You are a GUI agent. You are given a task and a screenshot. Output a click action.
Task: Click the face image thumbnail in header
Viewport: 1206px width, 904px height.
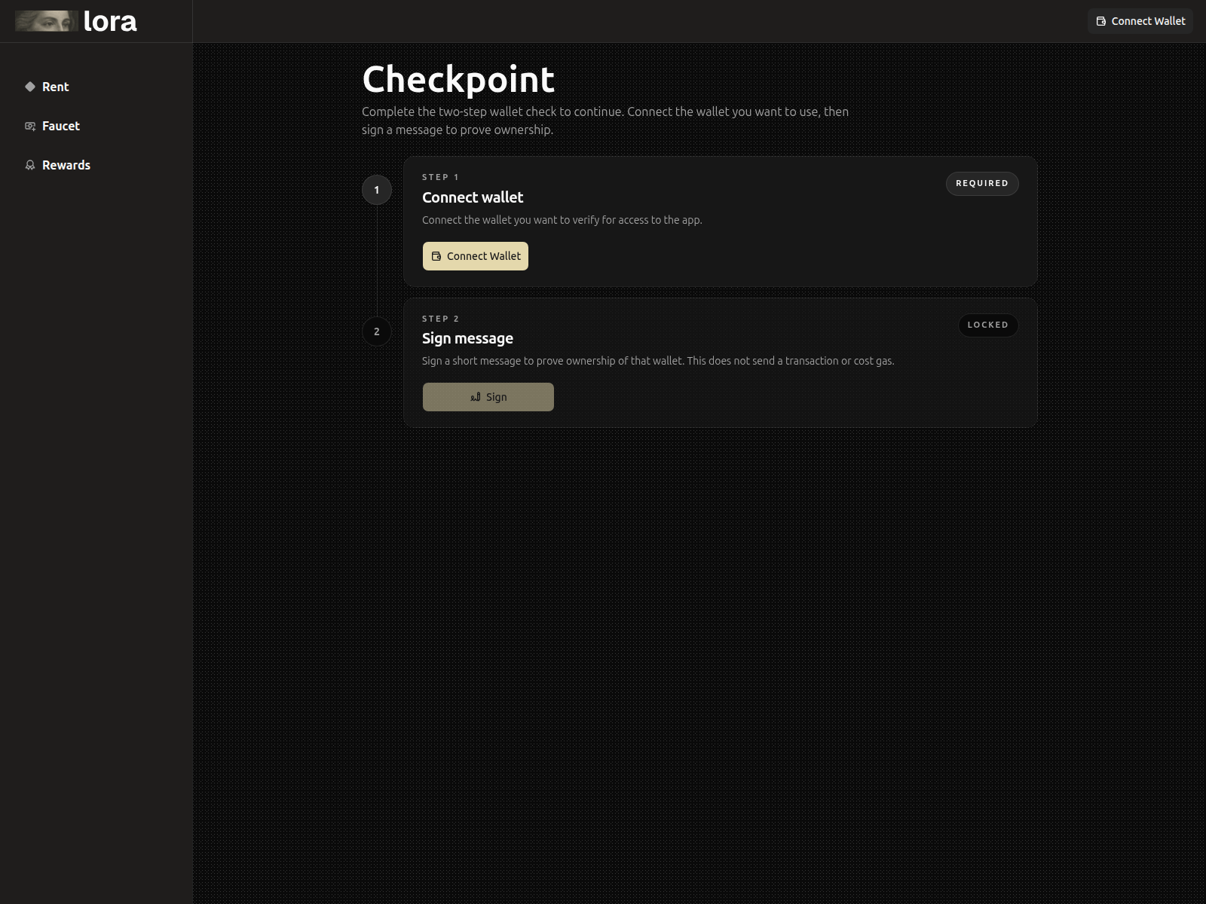pyautogui.click(x=47, y=21)
